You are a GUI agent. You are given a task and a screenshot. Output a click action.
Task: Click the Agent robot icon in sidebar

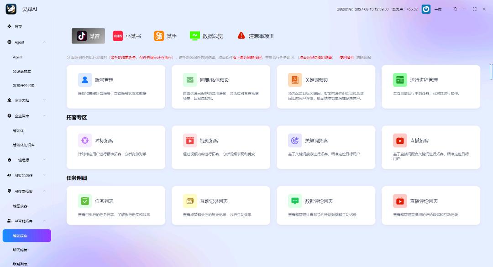(x=10, y=42)
